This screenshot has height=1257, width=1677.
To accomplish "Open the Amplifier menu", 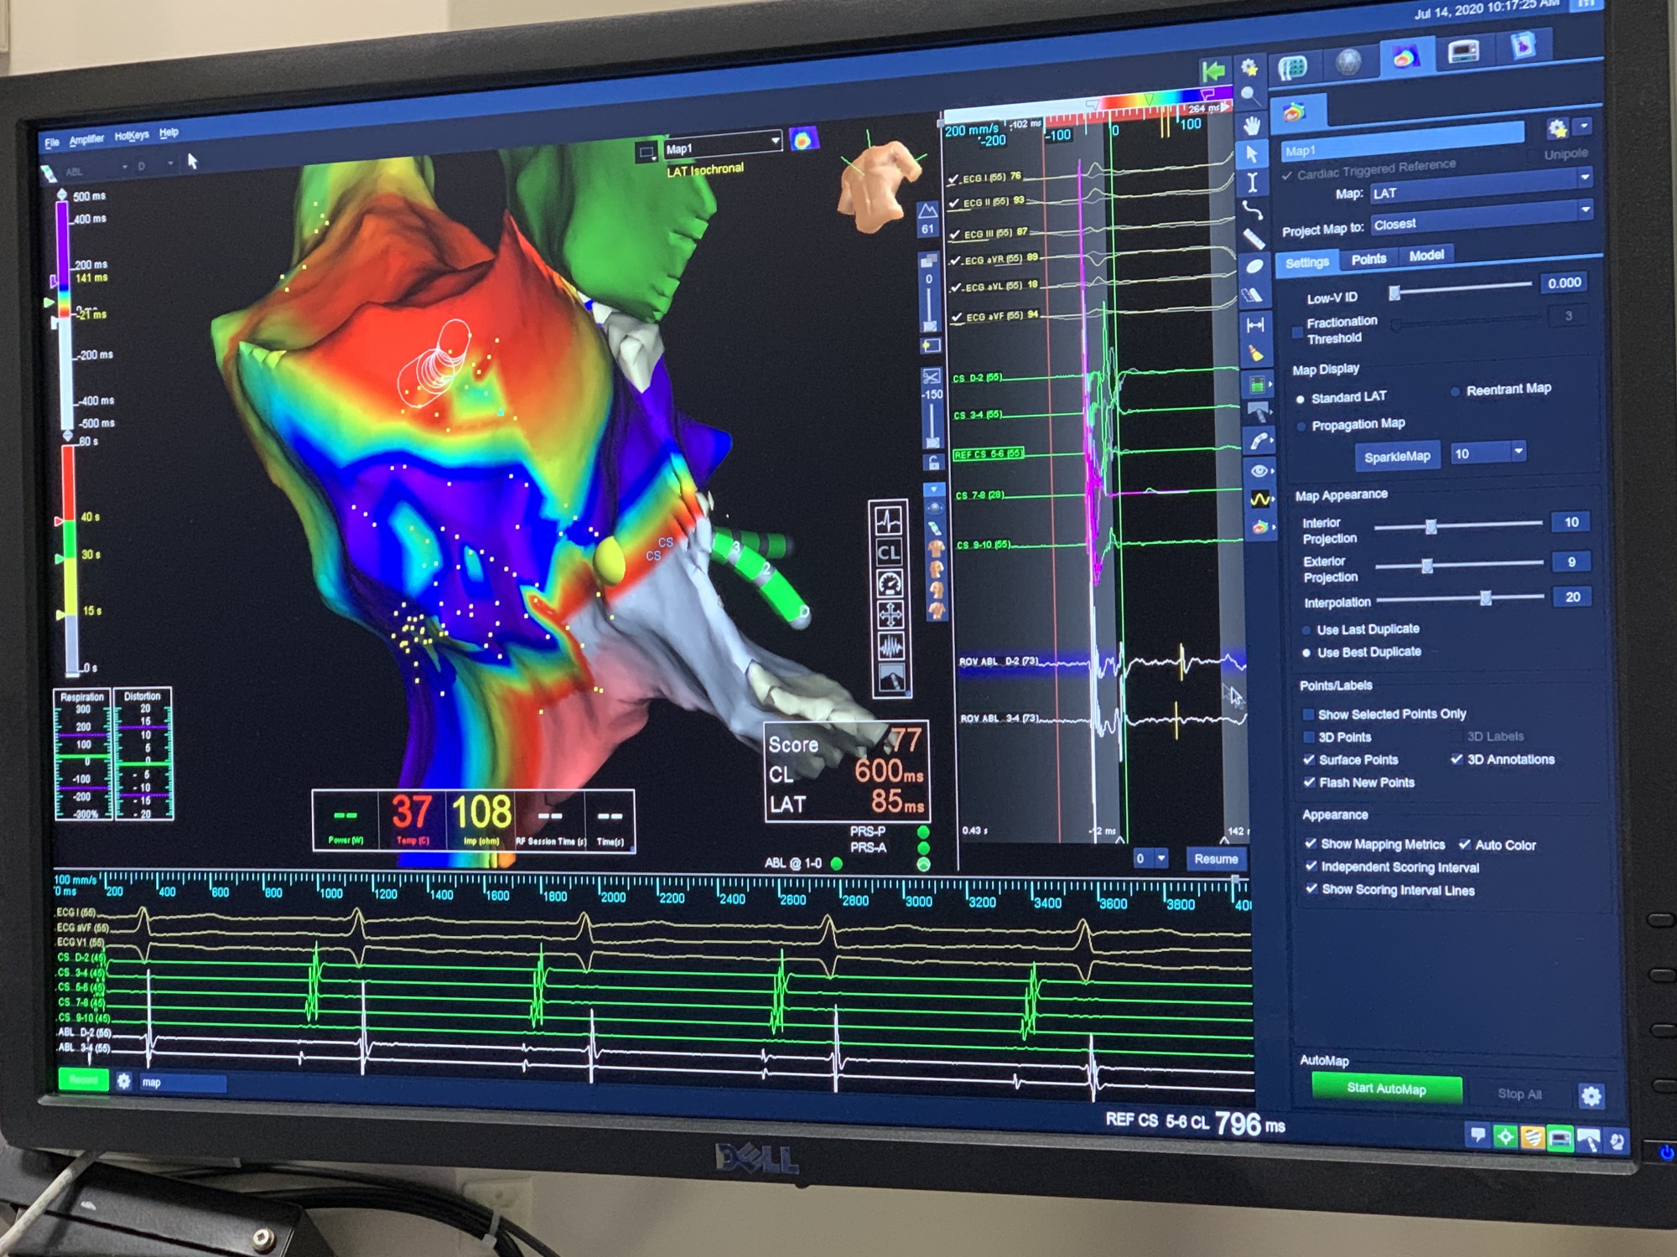I will [86, 139].
